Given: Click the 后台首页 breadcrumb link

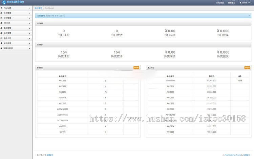Looking at the screenshot, I should tap(39, 8).
